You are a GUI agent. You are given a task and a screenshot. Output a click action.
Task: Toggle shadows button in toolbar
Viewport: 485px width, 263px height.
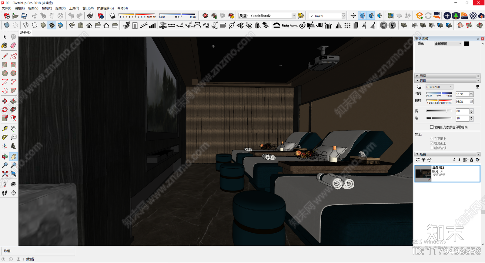tap(112, 16)
